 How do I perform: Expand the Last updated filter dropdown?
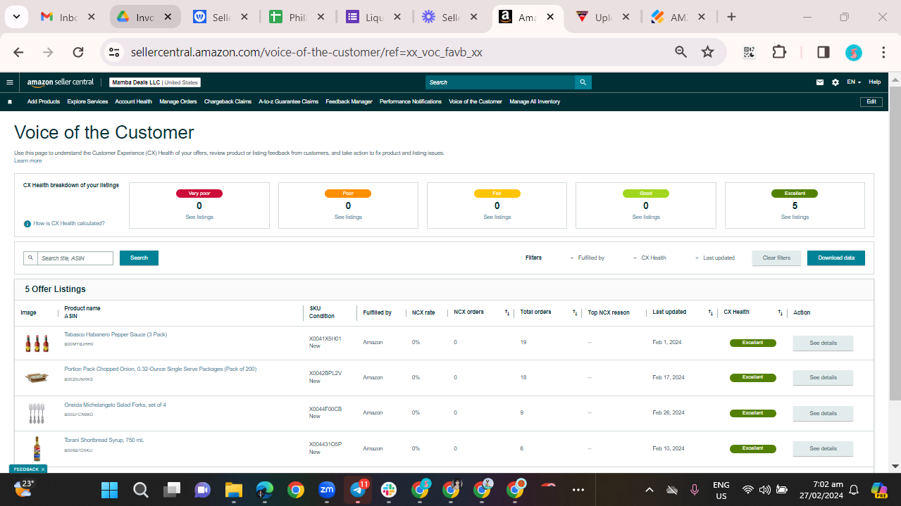[714, 258]
